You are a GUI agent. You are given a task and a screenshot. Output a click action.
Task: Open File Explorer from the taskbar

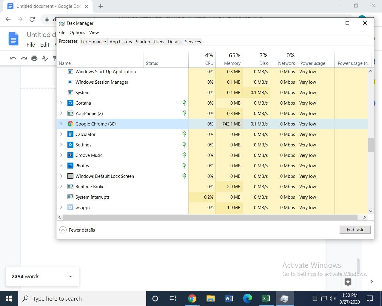(x=211, y=298)
